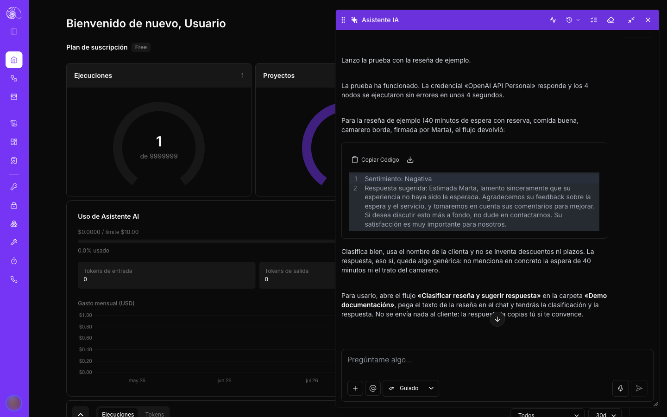Viewport: 667px width, 417px height.
Task: Click the Ejecuciones card count of 1
Action: click(242, 76)
